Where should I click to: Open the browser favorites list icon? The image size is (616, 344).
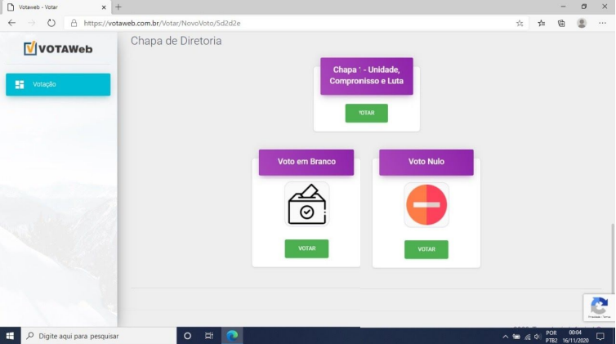pyautogui.click(x=542, y=24)
